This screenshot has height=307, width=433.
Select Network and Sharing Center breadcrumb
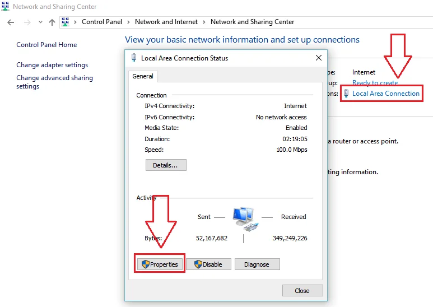[252, 22]
